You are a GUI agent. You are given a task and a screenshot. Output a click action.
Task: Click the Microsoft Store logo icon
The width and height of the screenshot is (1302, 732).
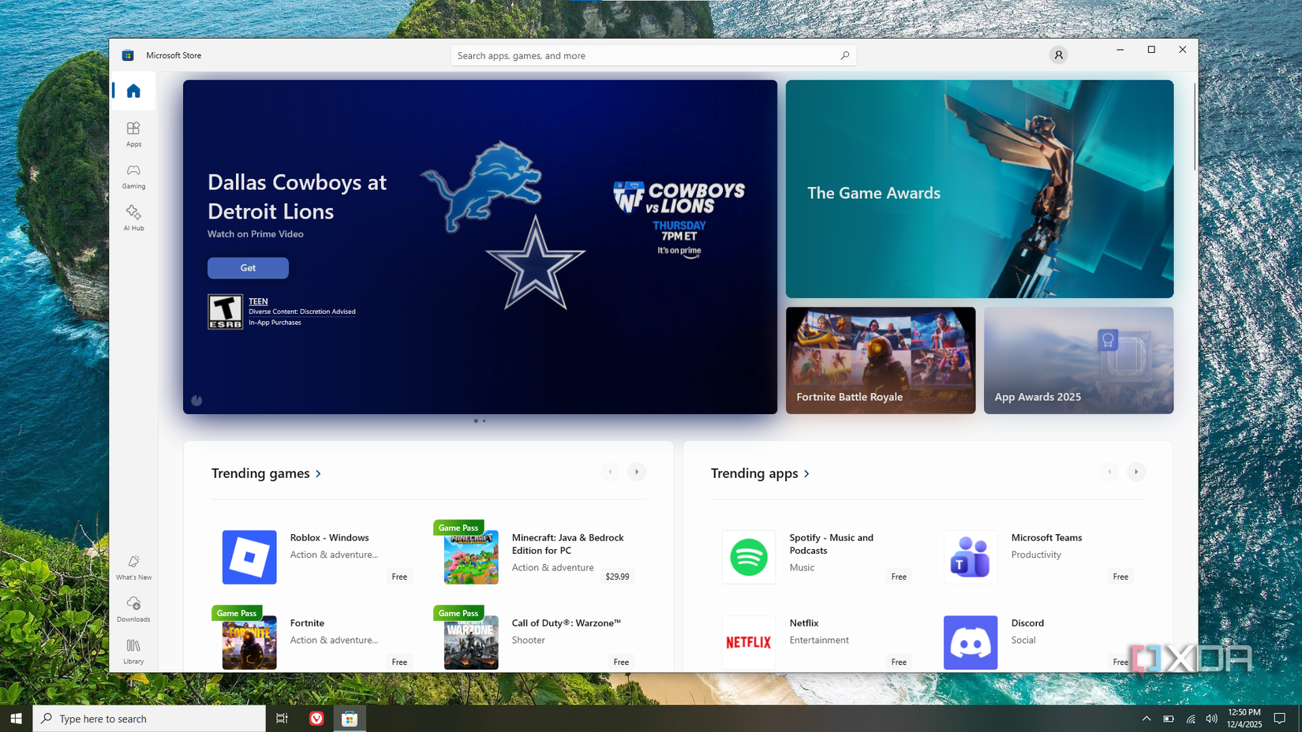pos(128,55)
